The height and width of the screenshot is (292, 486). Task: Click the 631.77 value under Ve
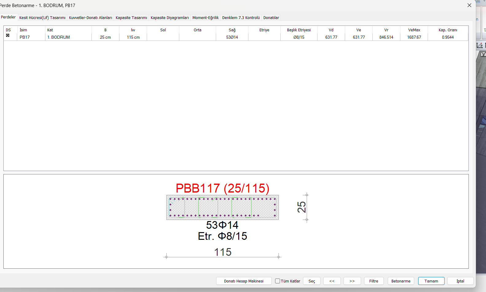point(359,37)
